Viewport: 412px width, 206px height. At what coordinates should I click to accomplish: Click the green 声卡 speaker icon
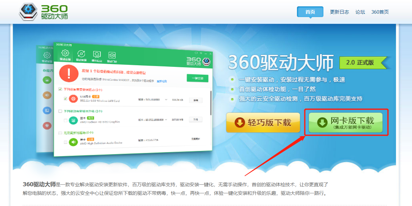[x=74, y=142]
